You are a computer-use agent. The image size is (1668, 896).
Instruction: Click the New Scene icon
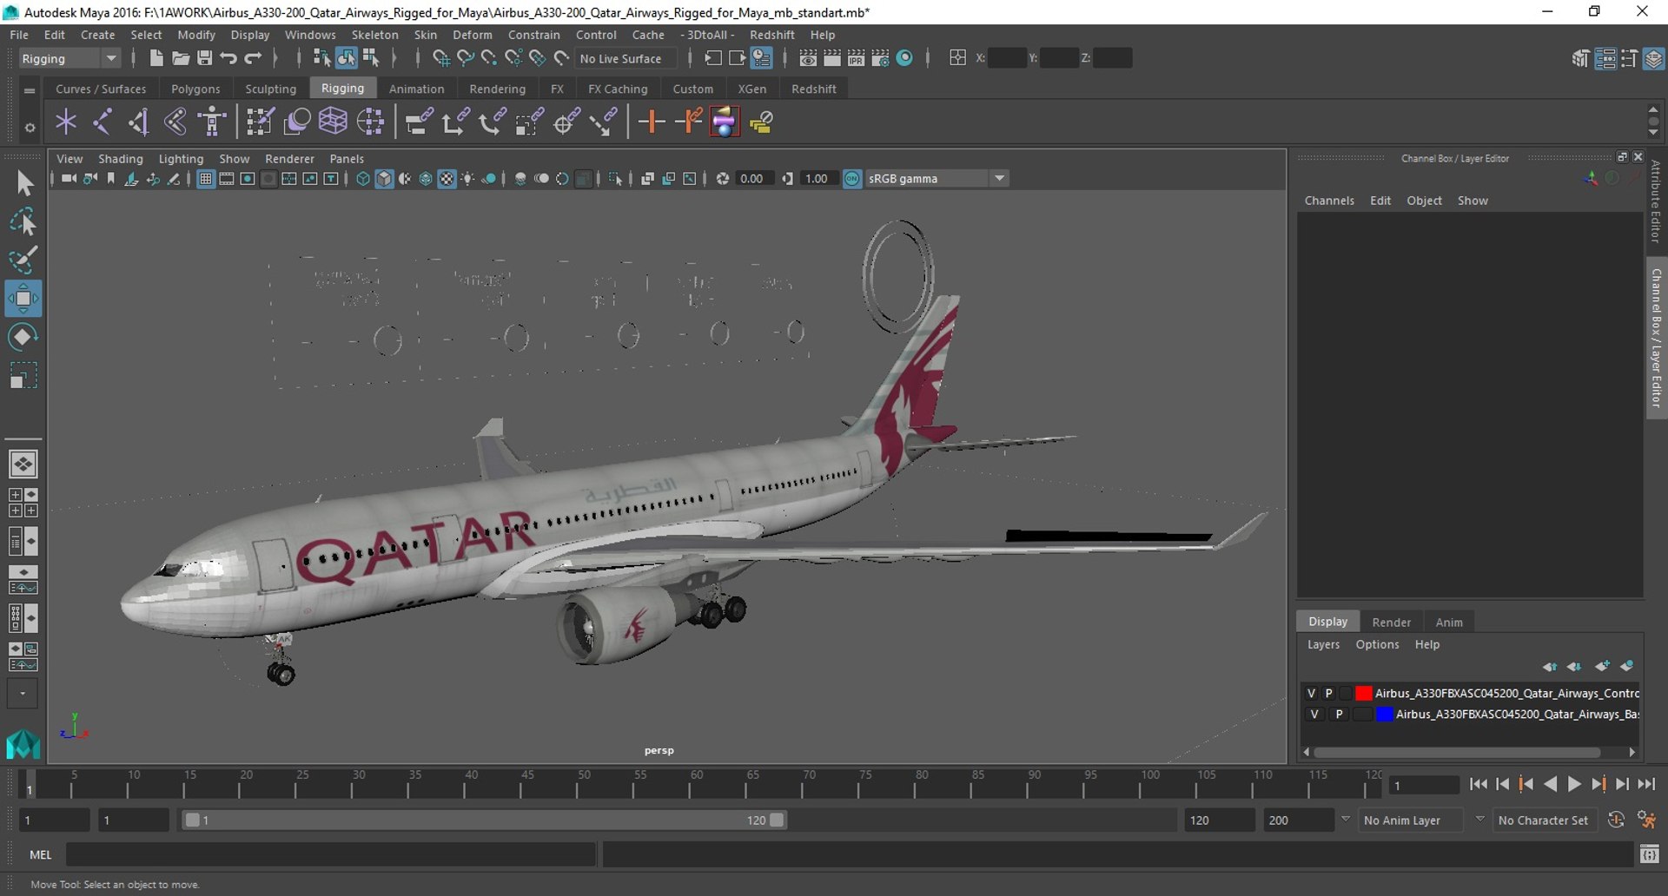point(156,58)
